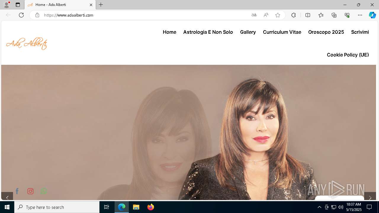Viewport: 379px width, 213px height.
Task: Open Oroscopo 2025 menu item
Action: (x=326, y=32)
